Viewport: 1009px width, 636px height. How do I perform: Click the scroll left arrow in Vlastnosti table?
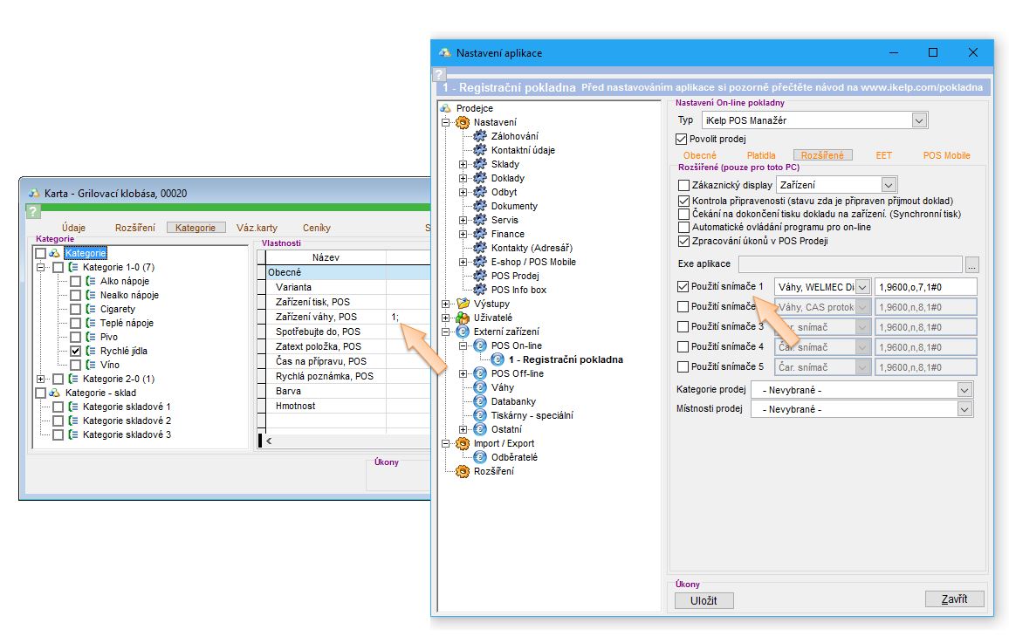[x=268, y=441]
